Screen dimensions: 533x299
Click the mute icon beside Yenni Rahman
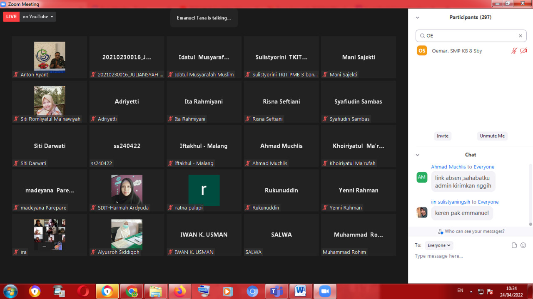pos(325,208)
